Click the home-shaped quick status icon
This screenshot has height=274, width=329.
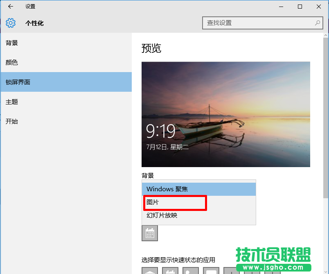tap(150, 271)
